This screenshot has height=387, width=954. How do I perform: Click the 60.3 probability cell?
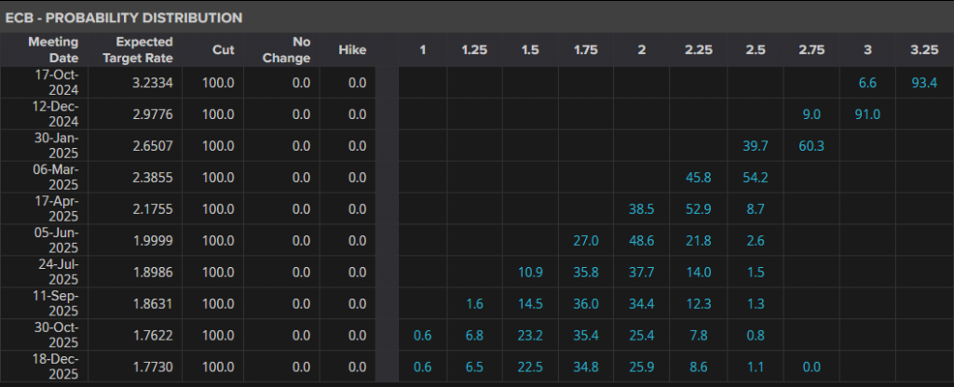point(811,146)
